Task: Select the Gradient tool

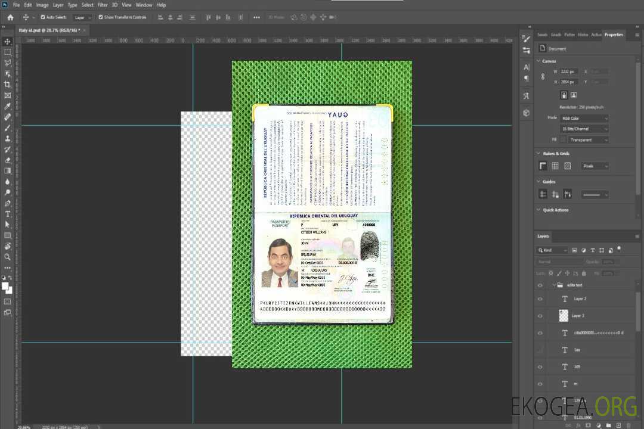Action: pyautogui.click(x=7, y=171)
